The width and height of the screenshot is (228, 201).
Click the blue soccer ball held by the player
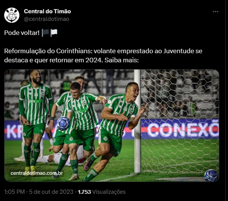pyautogui.click(x=63, y=123)
